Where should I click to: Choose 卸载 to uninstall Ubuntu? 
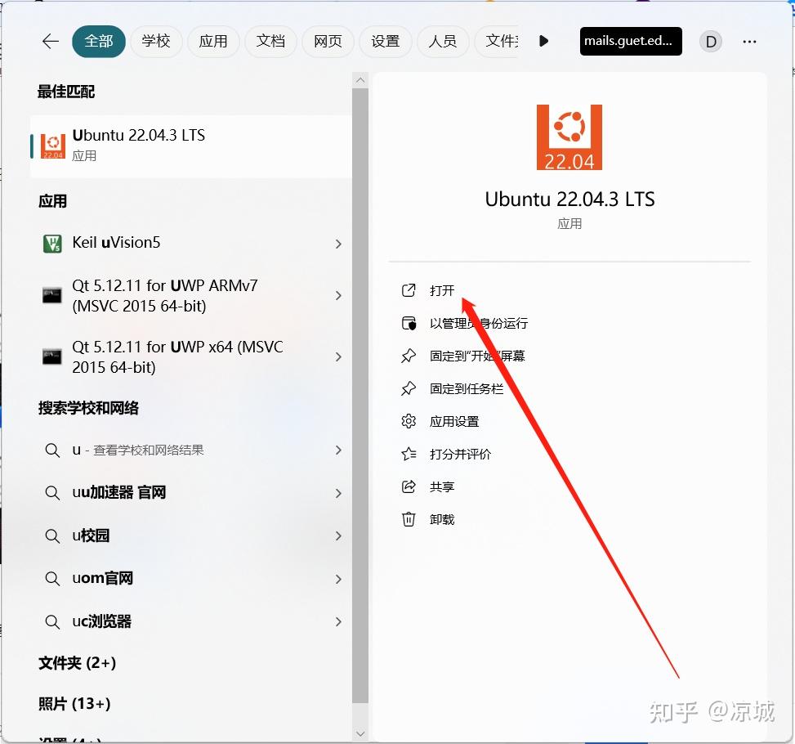pyautogui.click(x=442, y=520)
